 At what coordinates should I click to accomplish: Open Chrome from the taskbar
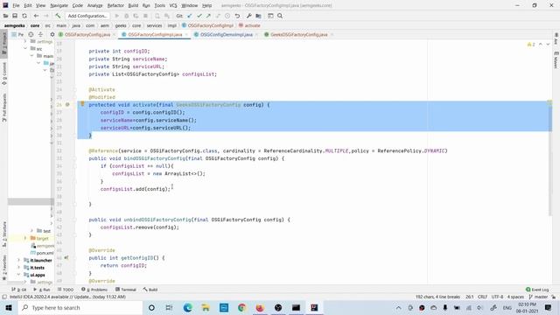point(241,307)
